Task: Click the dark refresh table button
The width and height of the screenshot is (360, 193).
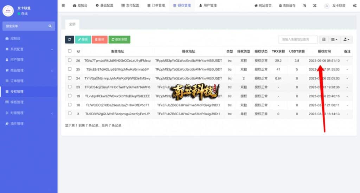Action: [70, 39]
